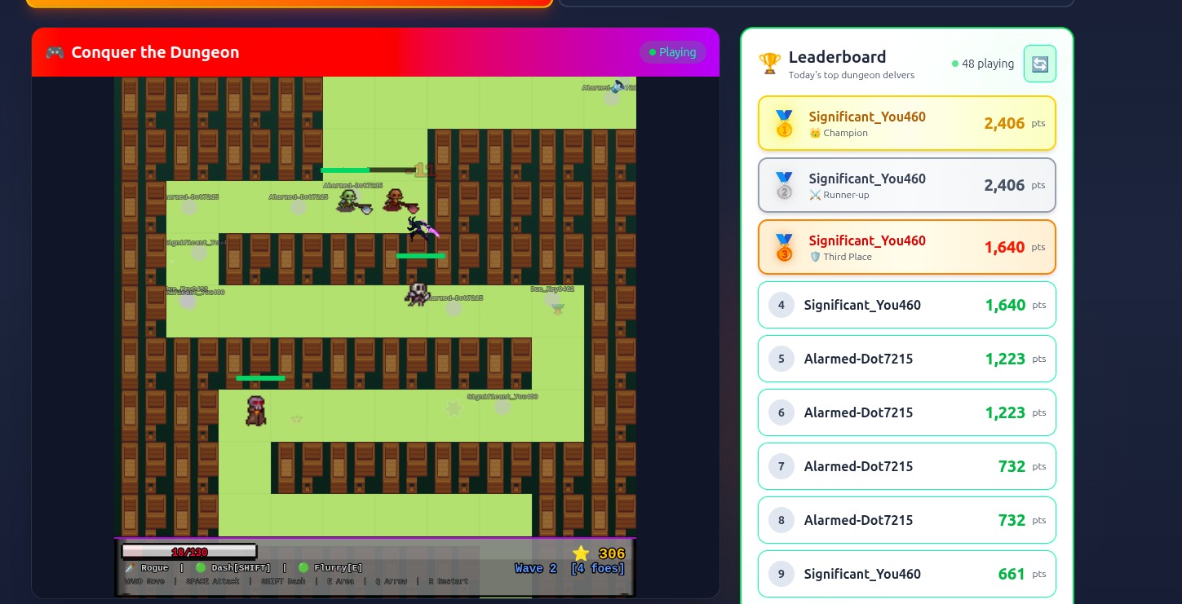Select rank 8 Alarmed-Dot7215 name
Screen dimensions: 1182x604
tap(858, 520)
